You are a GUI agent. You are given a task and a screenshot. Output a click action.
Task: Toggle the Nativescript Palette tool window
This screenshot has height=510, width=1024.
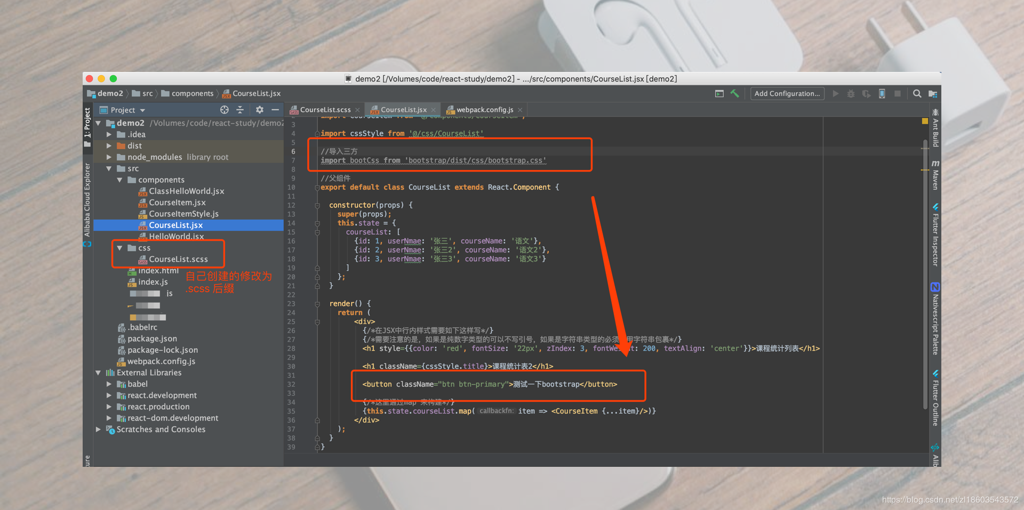935,319
